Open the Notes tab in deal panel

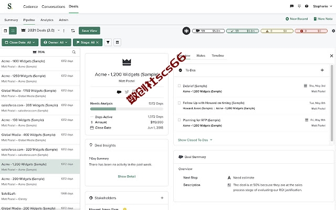coord(201,56)
